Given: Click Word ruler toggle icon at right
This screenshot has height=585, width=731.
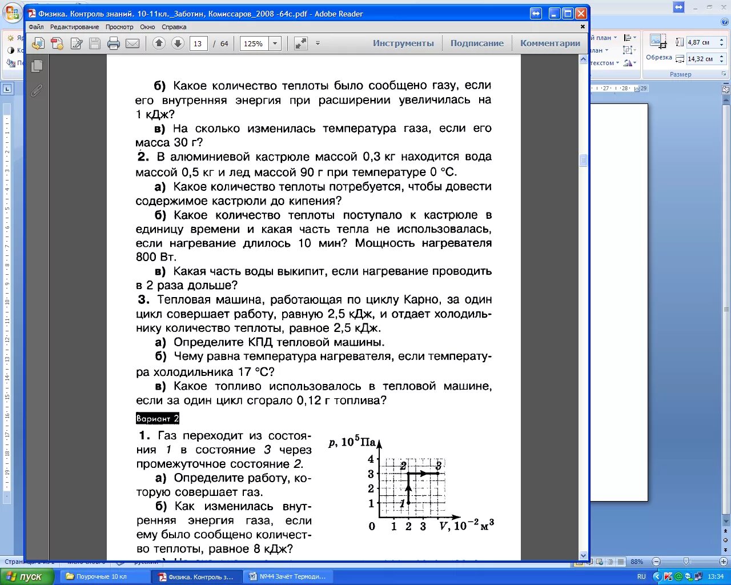Looking at the screenshot, I should click(726, 89).
